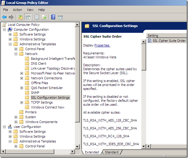Collapse User Configuration node
This screenshot has height=158, width=188.
click(x=5, y=127)
